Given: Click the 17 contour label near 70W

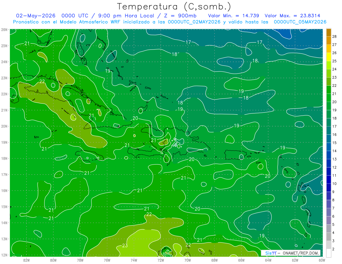Looking at the screenshot, I should click(188, 42).
